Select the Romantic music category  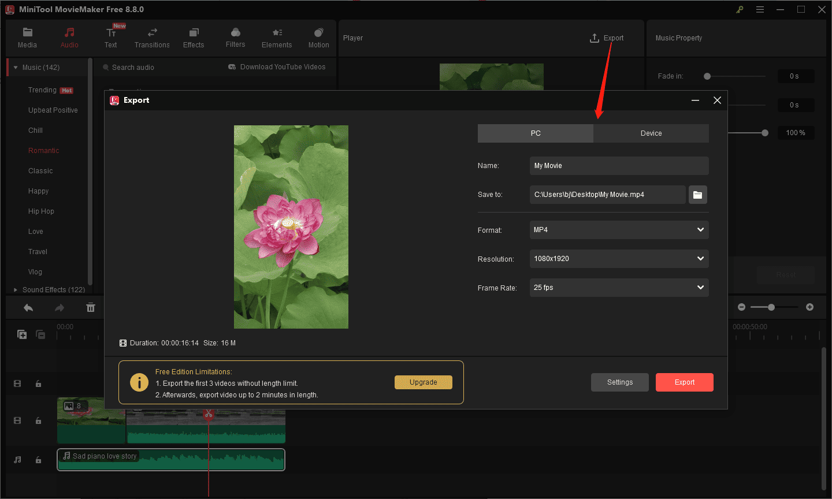(43, 151)
